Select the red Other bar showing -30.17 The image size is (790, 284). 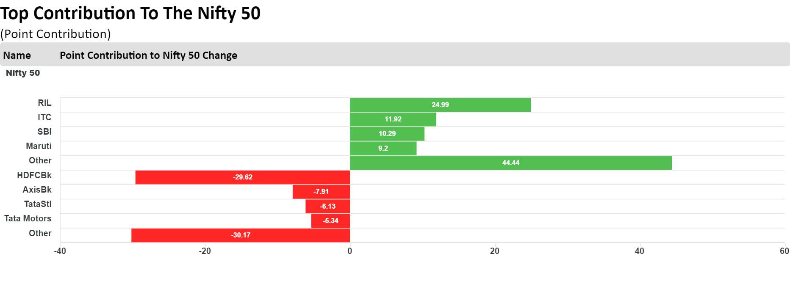240,235
